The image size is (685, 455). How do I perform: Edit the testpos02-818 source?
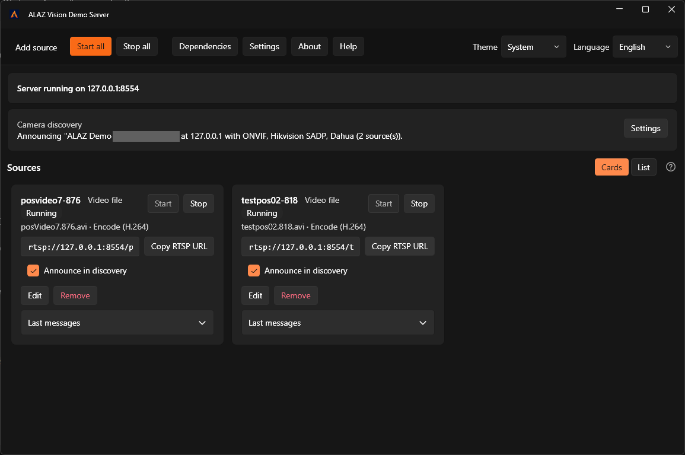click(255, 295)
